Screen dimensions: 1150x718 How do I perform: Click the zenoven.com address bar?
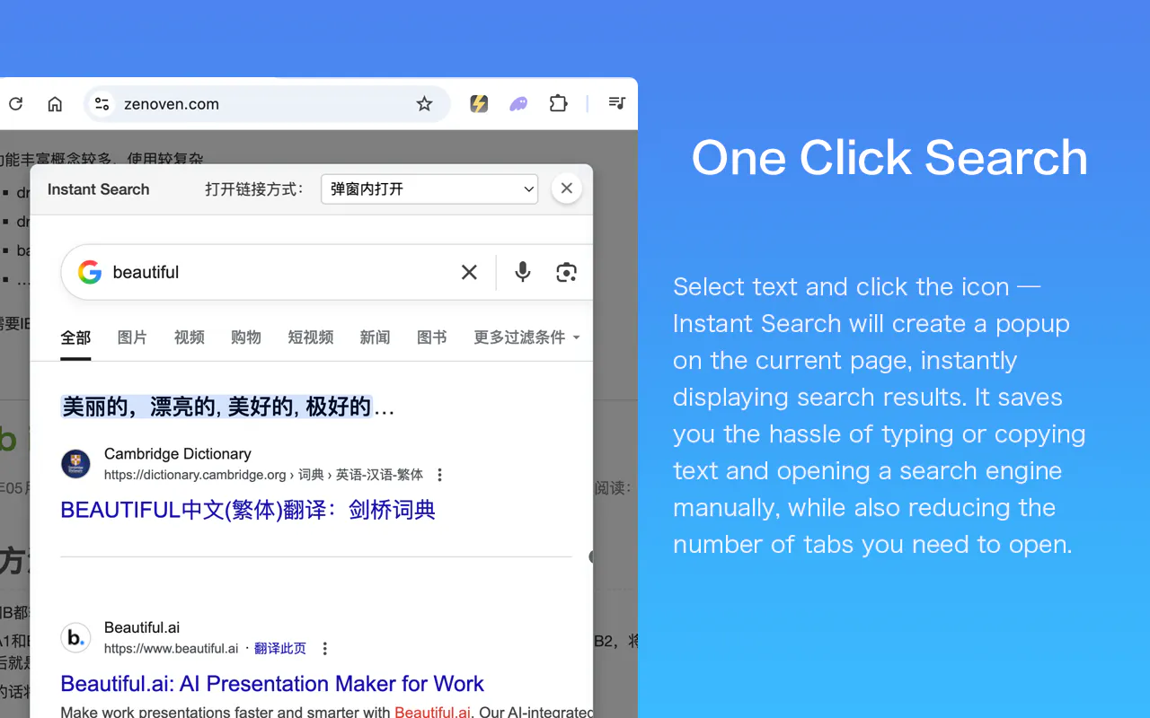coord(267,104)
